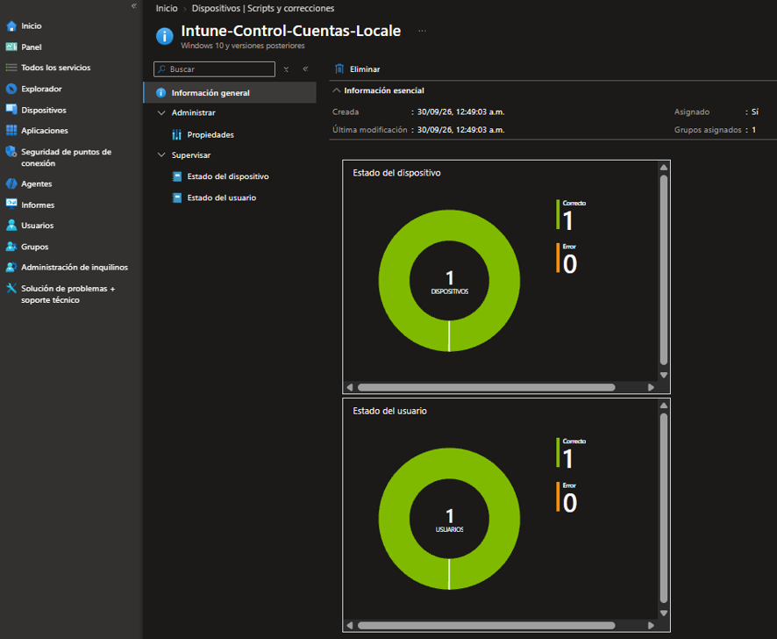Open Estado del usuario menu item
777x639 pixels.
222,197
